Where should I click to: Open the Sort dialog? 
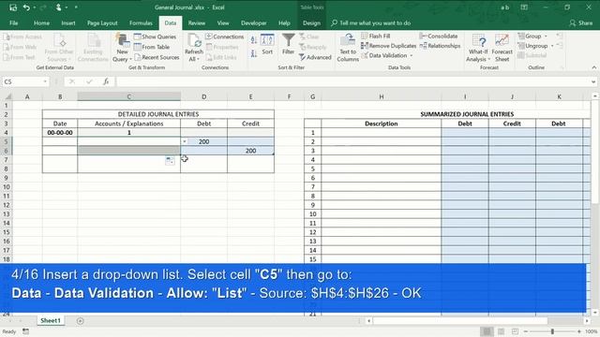point(267,44)
